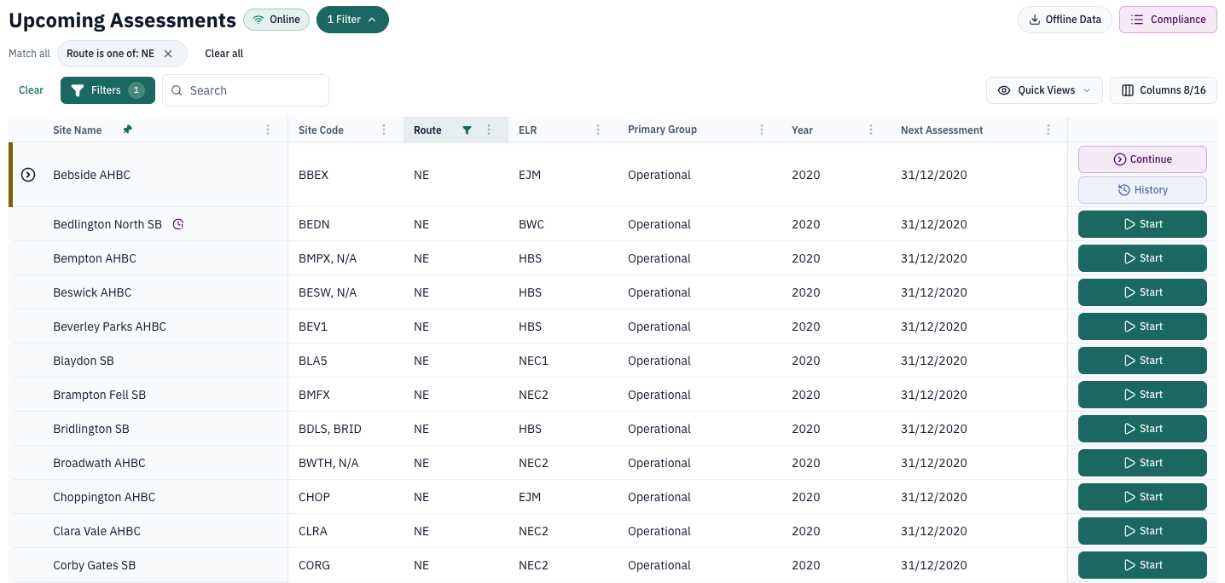The image size is (1225, 583).
Task: Open the Quick Views dropdown
Action: coord(1044,90)
